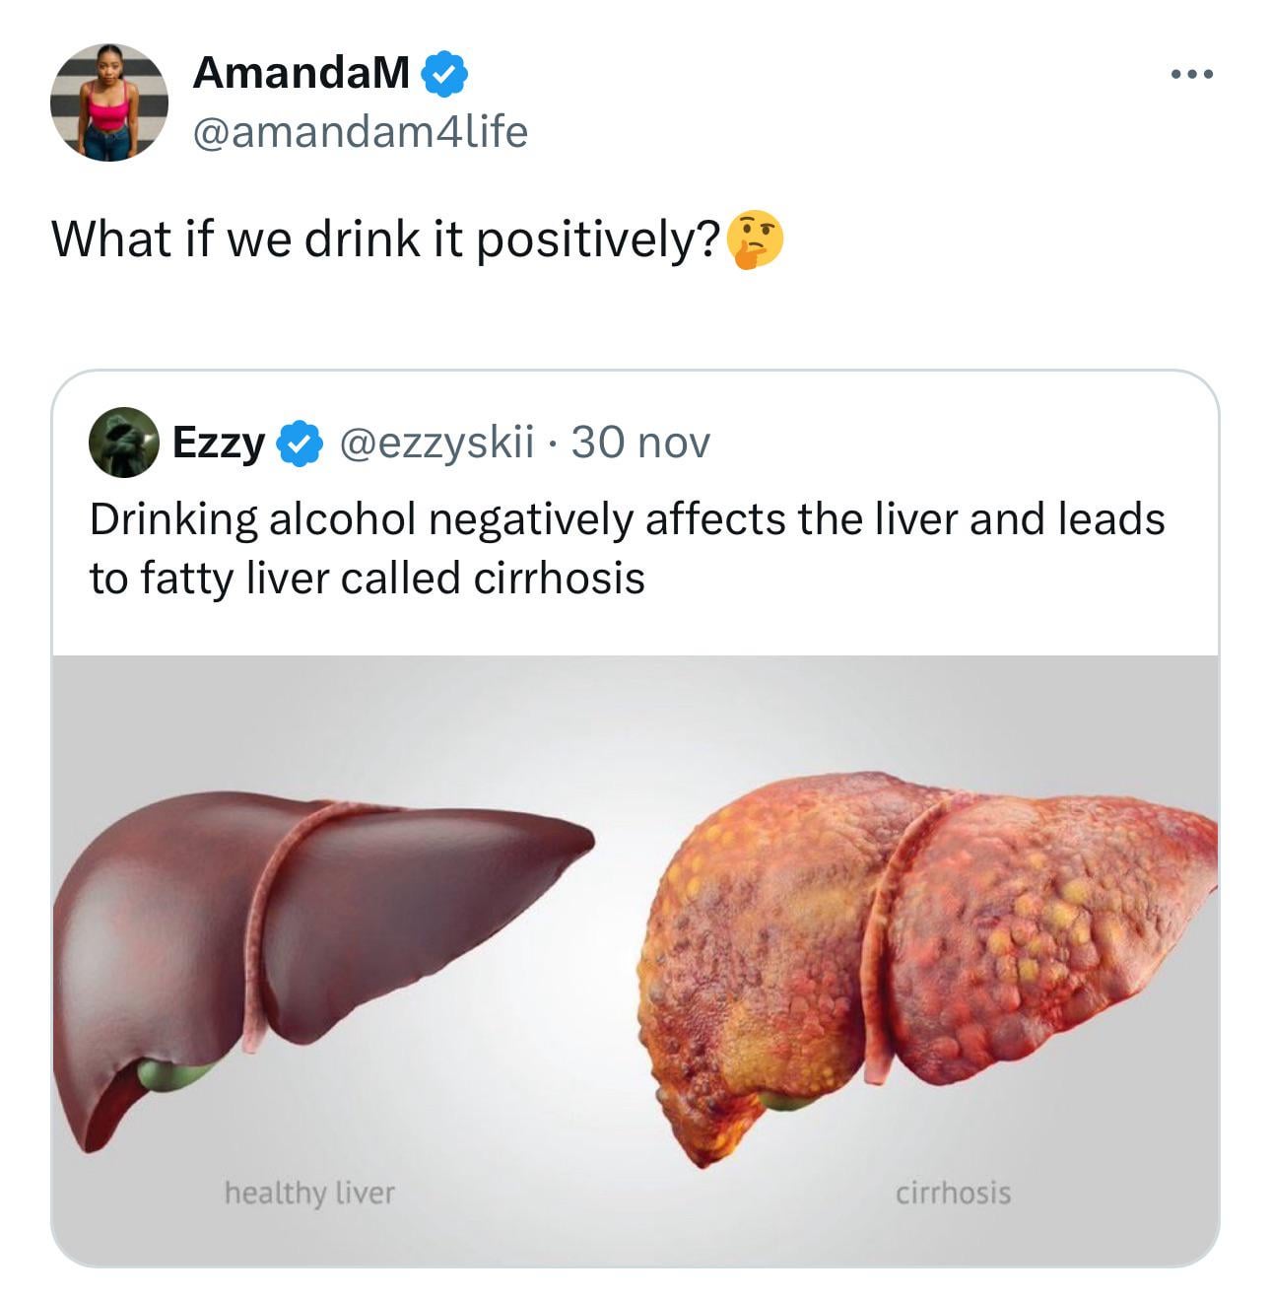Click the "cirrhosis" caption under the image
1271x1299 pixels.
click(x=953, y=1193)
